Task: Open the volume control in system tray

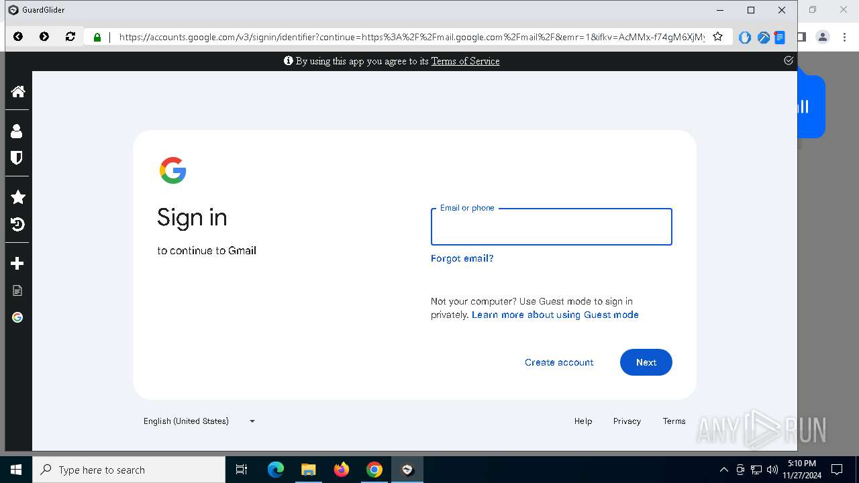Action: click(772, 470)
